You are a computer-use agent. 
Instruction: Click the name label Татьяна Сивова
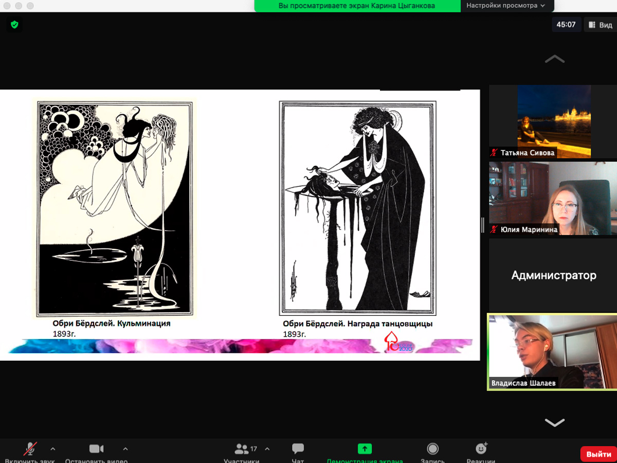click(528, 153)
